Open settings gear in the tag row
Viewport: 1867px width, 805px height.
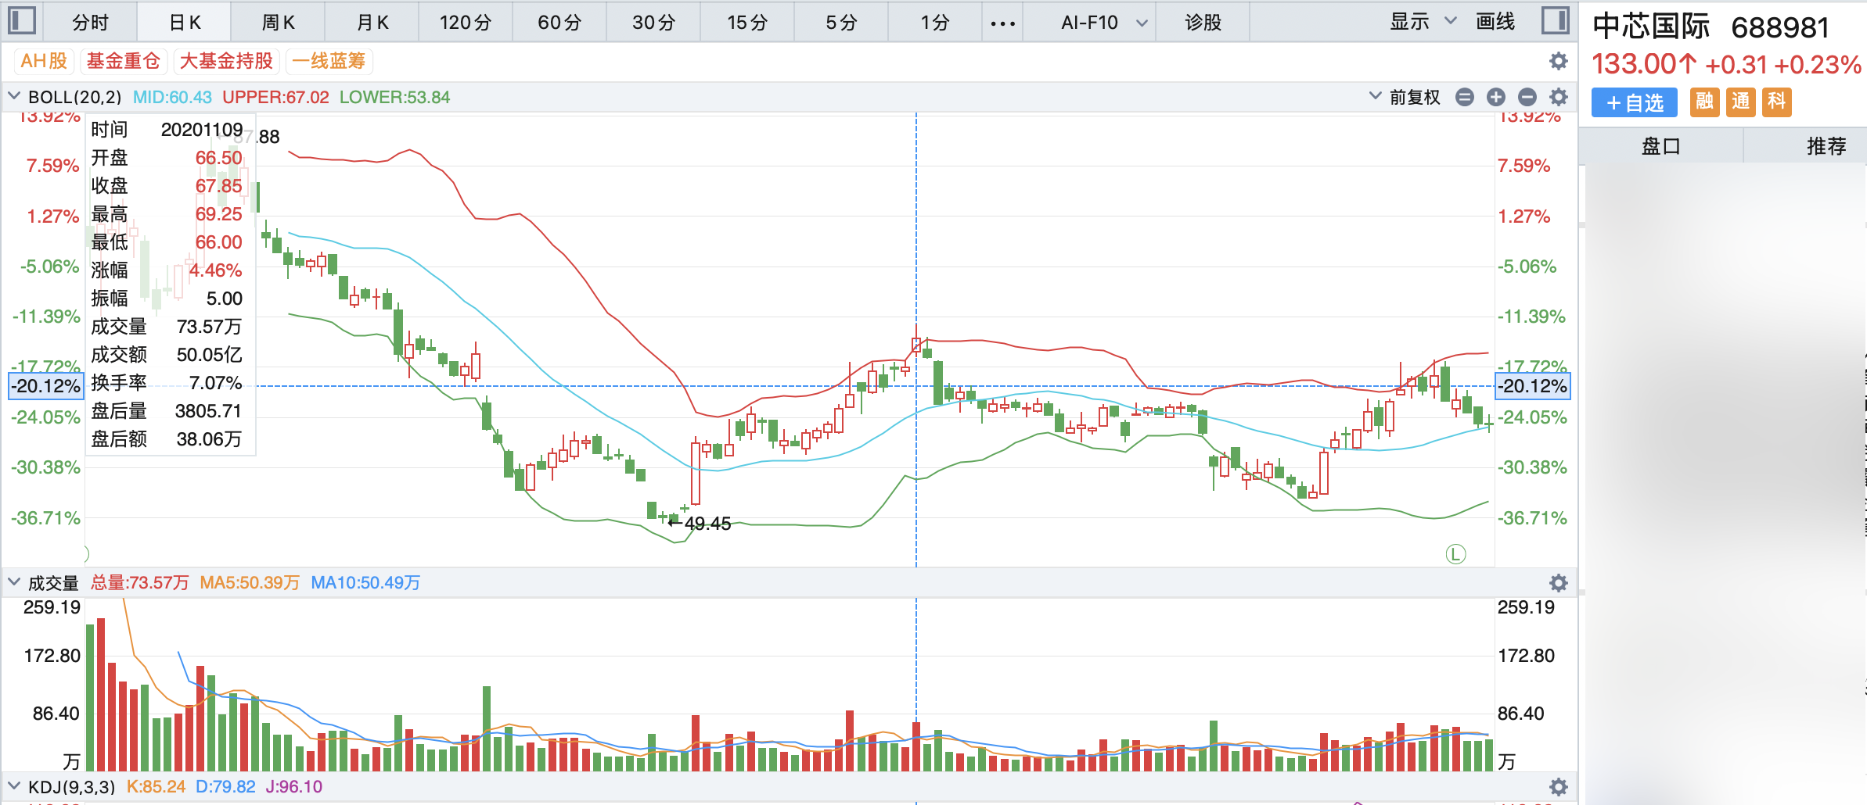pos(1558,61)
